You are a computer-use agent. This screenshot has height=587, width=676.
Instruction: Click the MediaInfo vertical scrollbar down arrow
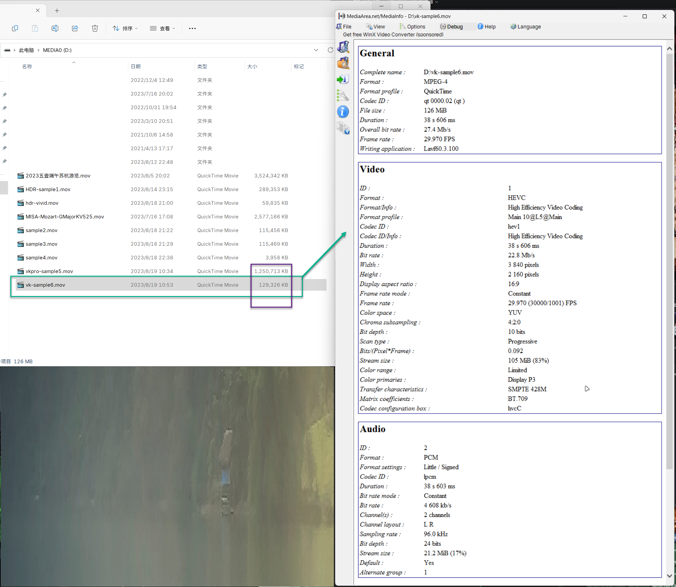[669, 576]
